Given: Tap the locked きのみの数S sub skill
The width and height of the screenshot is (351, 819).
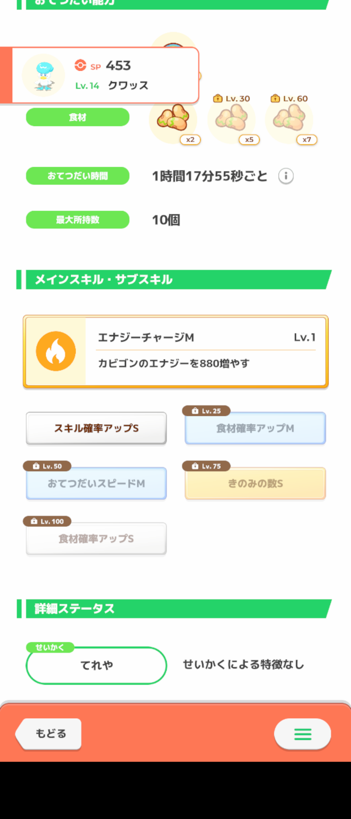Looking at the screenshot, I should pyautogui.click(x=255, y=484).
